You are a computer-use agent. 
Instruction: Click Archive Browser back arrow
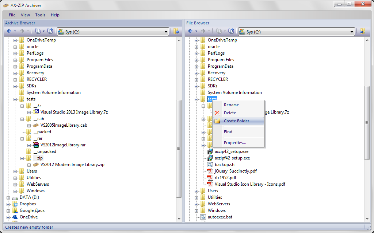(x=9, y=31)
